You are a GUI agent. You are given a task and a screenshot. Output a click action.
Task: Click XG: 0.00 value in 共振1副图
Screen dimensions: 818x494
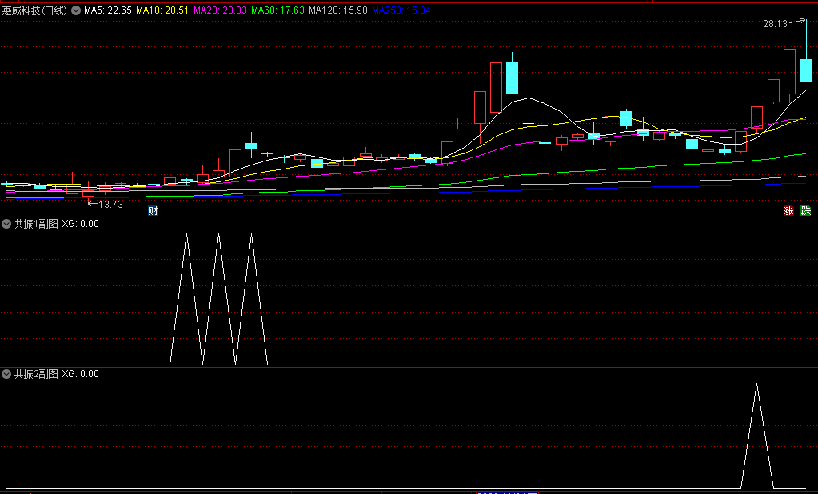click(x=80, y=224)
